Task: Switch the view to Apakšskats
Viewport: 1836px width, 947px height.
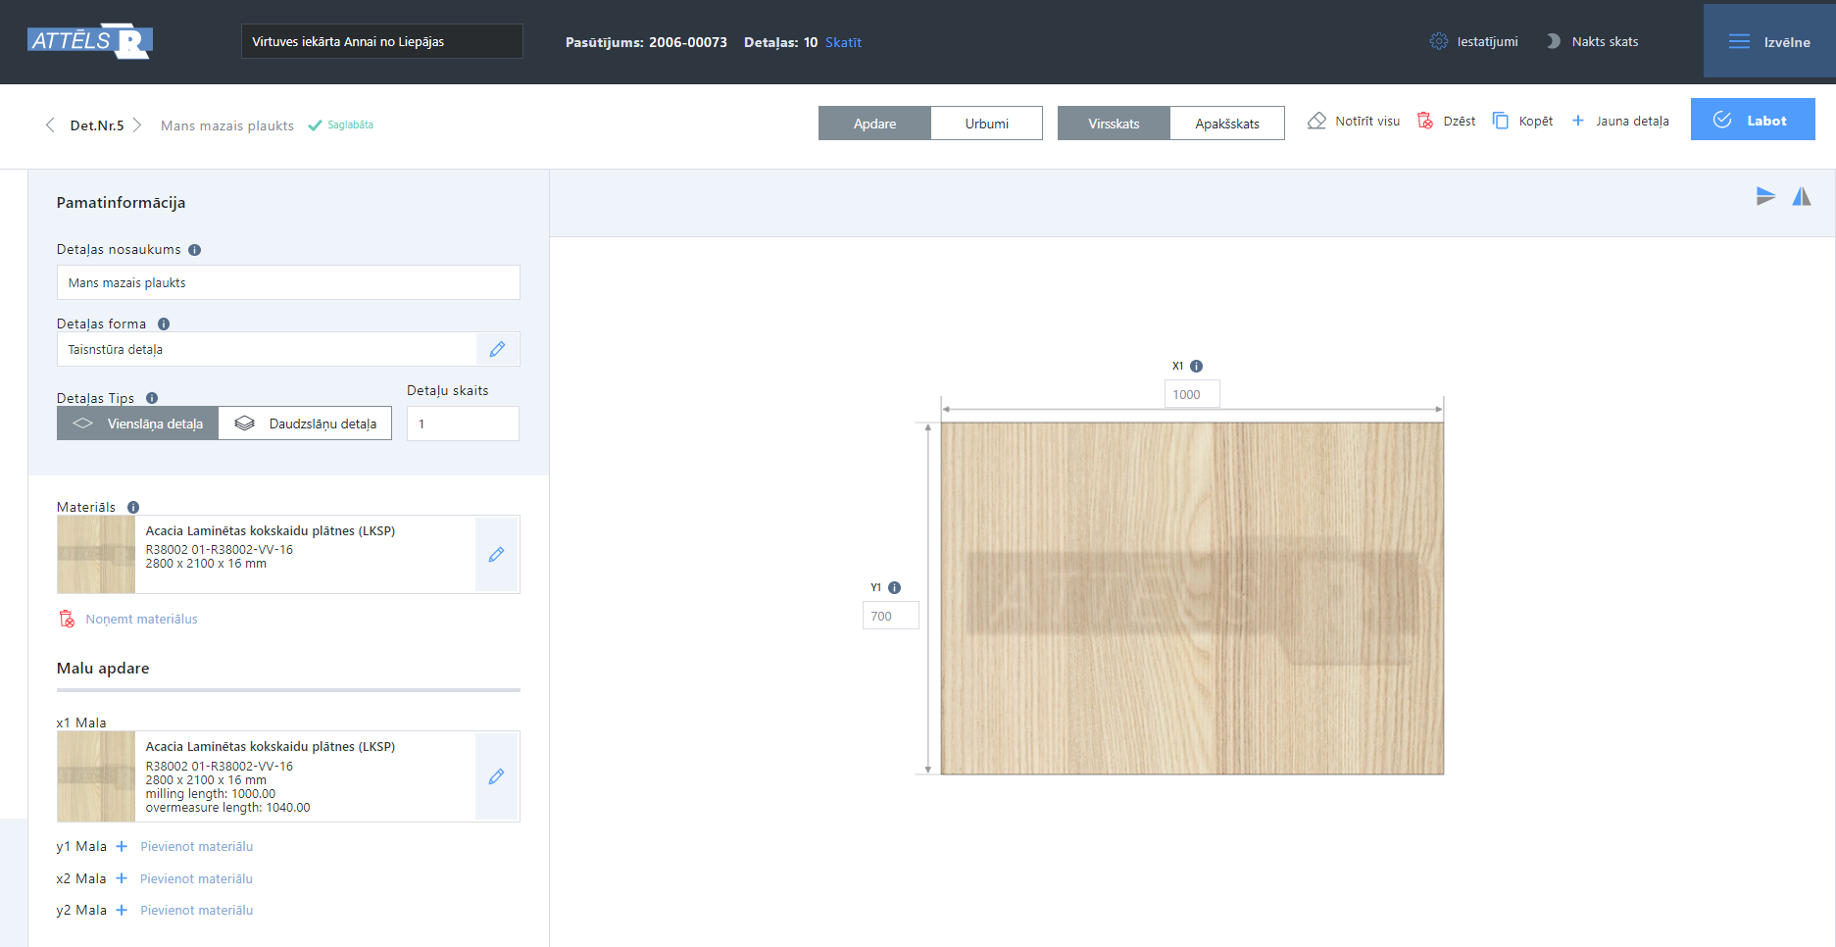Action: pos(1226,123)
